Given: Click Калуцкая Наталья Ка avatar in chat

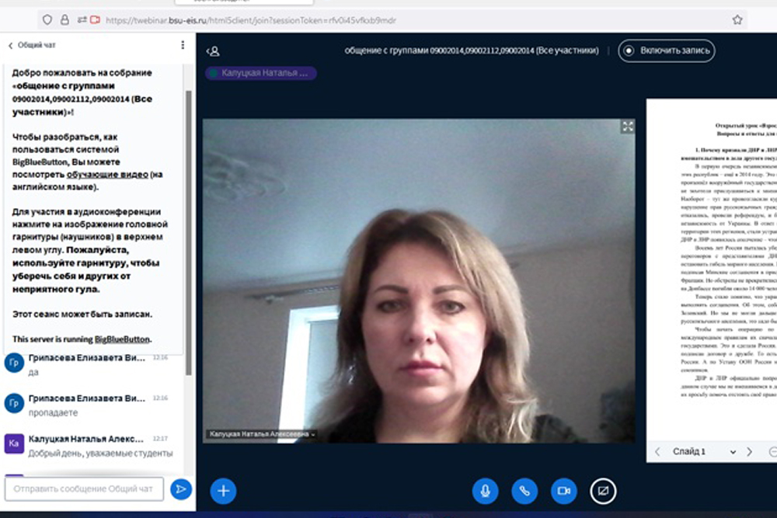Looking at the screenshot, I should point(14,443).
